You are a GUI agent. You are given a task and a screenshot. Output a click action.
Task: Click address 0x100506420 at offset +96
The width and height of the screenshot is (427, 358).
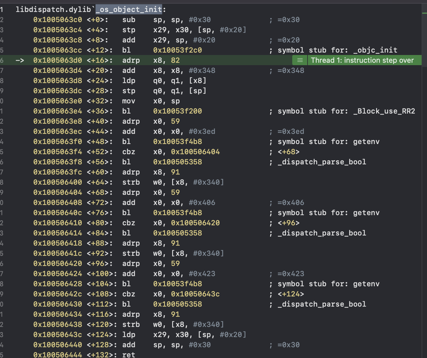pos(57,264)
